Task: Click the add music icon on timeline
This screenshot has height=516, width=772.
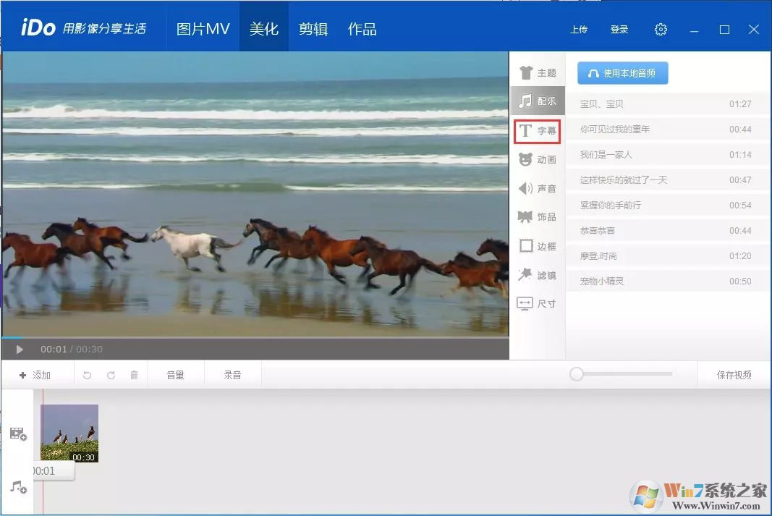Action: click(x=17, y=487)
